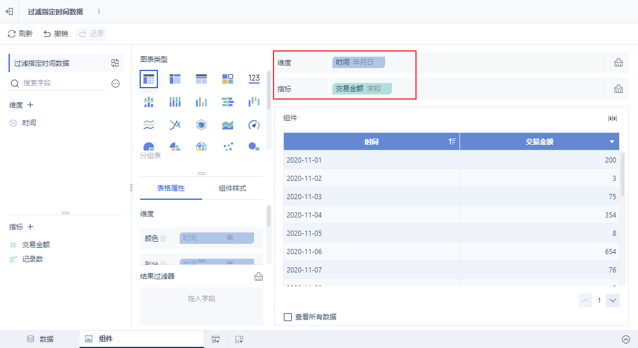Click the exit back arrow icon
This screenshot has width=638, height=348.
point(9,11)
